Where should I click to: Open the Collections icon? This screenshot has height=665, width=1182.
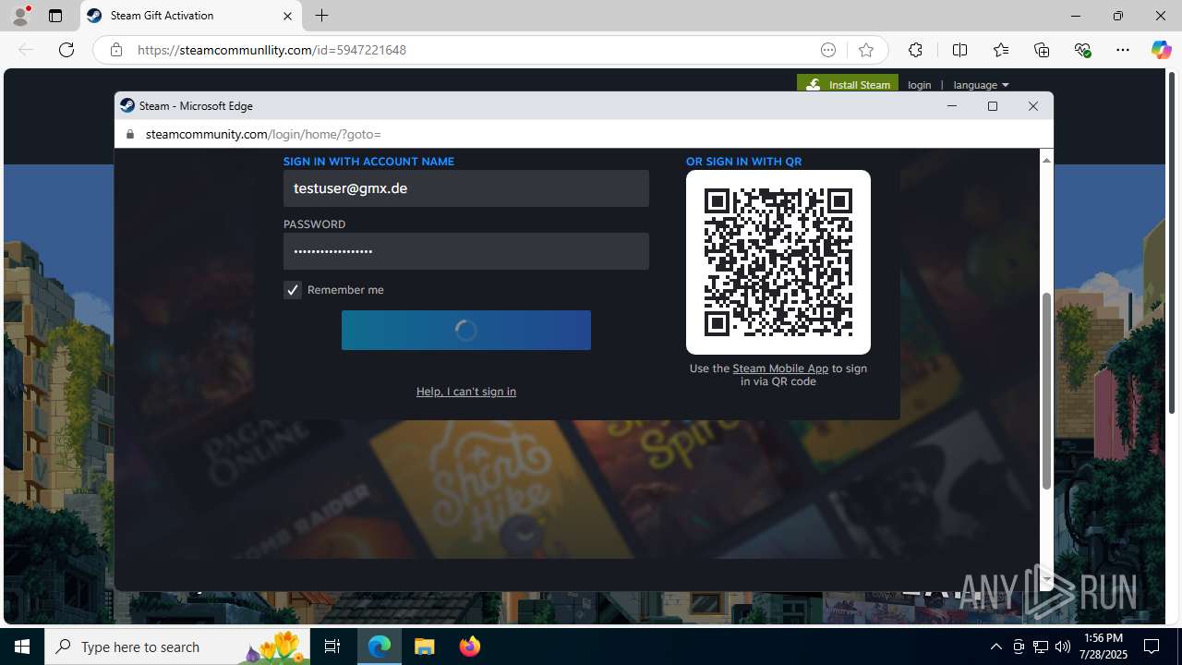pos(1042,50)
